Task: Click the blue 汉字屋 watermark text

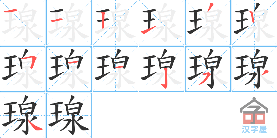Action: pos(254,129)
